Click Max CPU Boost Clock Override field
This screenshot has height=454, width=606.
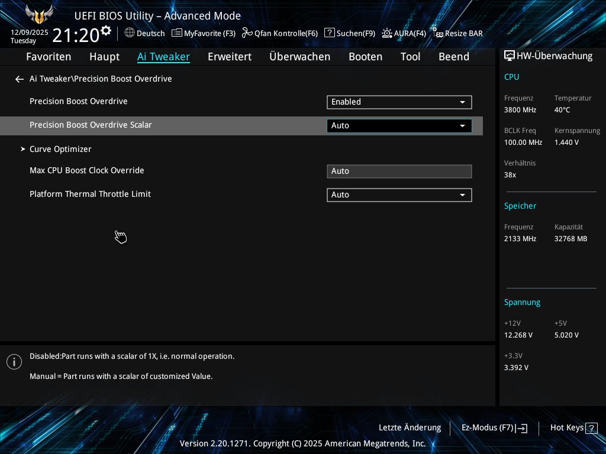point(399,171)
